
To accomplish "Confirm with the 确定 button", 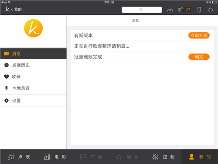I will point(199,57).
